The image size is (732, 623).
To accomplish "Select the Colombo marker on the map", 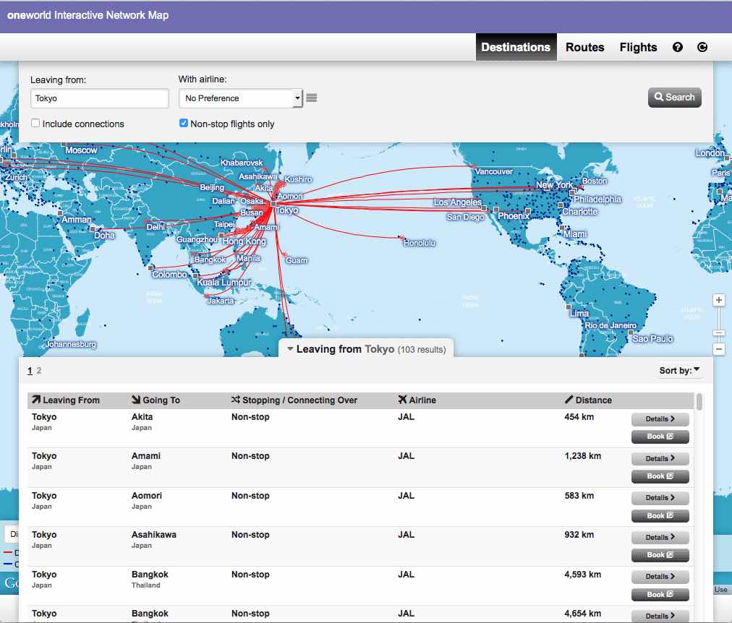I will 150,268.
